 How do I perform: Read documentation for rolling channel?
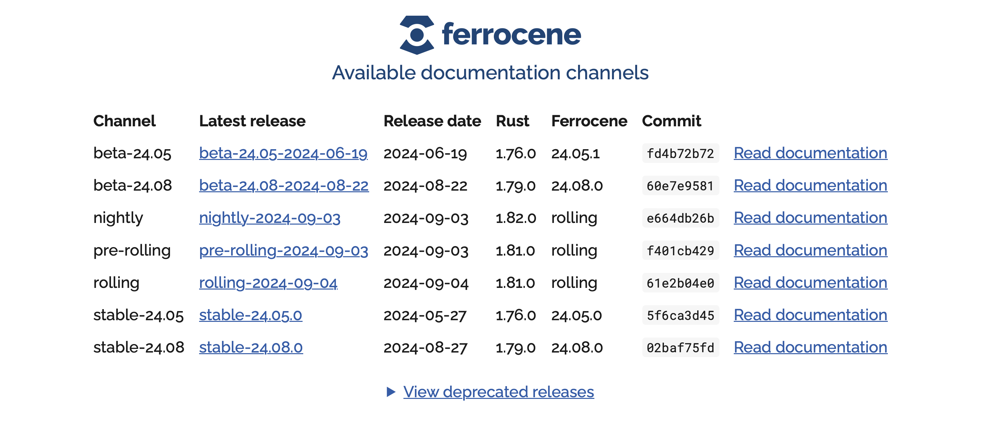click(810, 283)
